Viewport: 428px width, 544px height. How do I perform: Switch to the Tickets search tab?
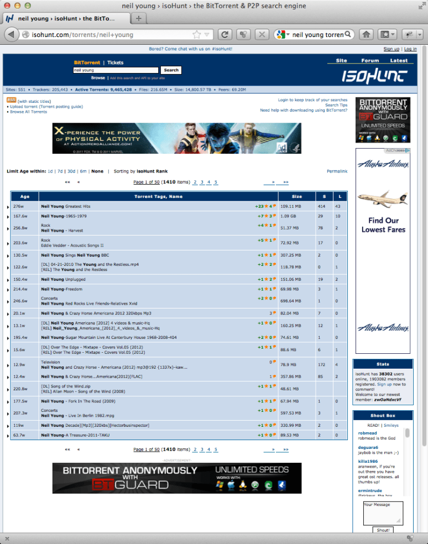pos(115,62)
